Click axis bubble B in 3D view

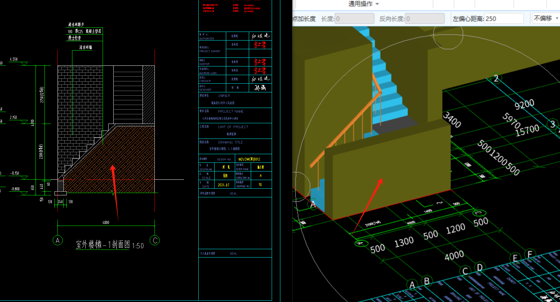pyautogui.click(x=427, y=281)
